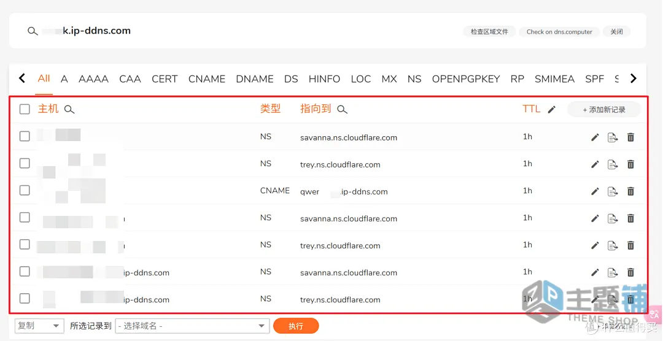Edit the savanna record directly below CNAME row
The width and height of the screenshot is (663, 341).
tap(595, 218)
